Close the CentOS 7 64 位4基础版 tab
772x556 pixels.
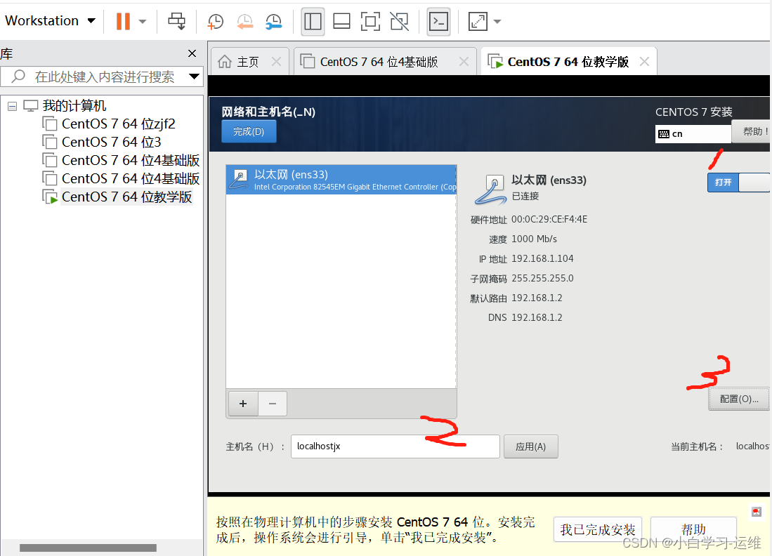tap(464, 62)
